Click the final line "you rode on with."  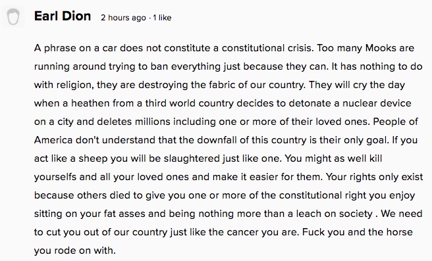coord(75,250)
